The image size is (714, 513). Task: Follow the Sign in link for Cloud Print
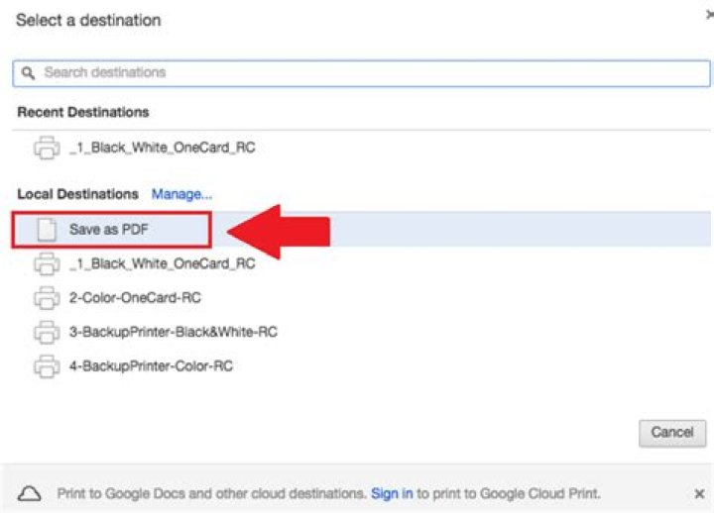(x=392, y=493)
